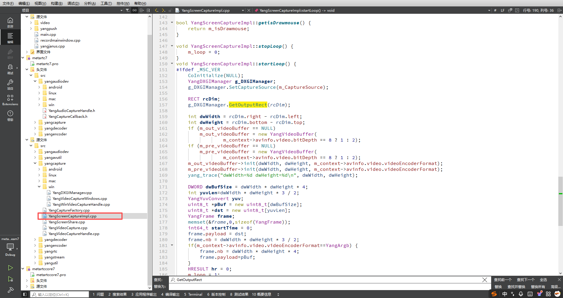Click the microphone voice input icon
Screen dimensions: 563x298
(521, 294)
